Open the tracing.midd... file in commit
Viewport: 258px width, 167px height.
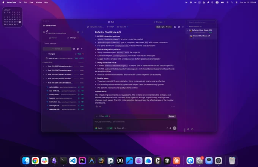point(65,95)
